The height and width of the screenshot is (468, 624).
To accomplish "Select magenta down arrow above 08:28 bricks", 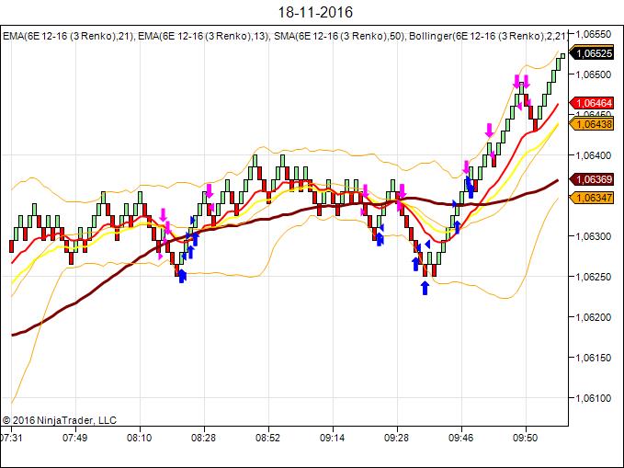I will click(210, 191).
